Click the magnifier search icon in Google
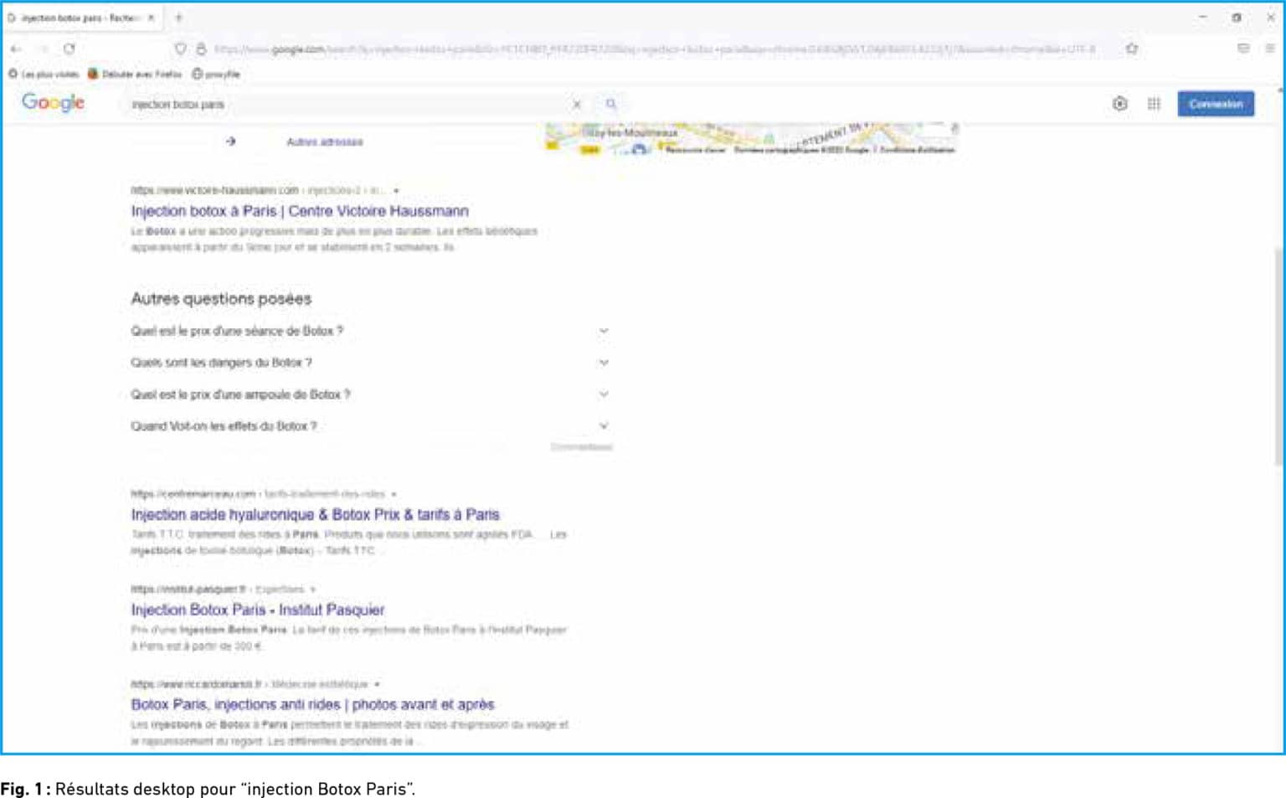 click(x=611, y=104)
